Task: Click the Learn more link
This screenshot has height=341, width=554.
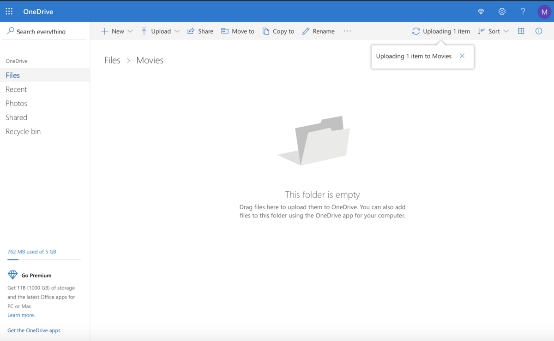Action: [x=21, y=315]
